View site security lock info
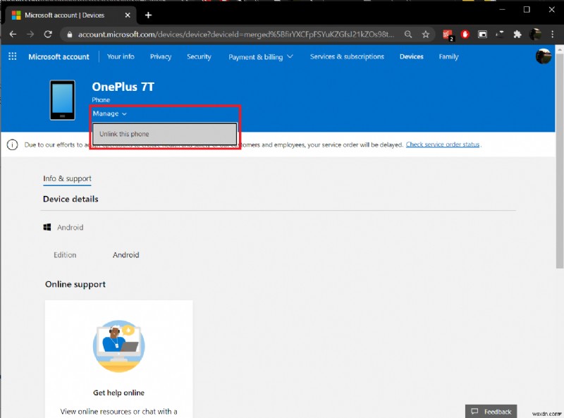Image resolution: width=564 pixels, height=418 pixels. (x=70, y=35)
